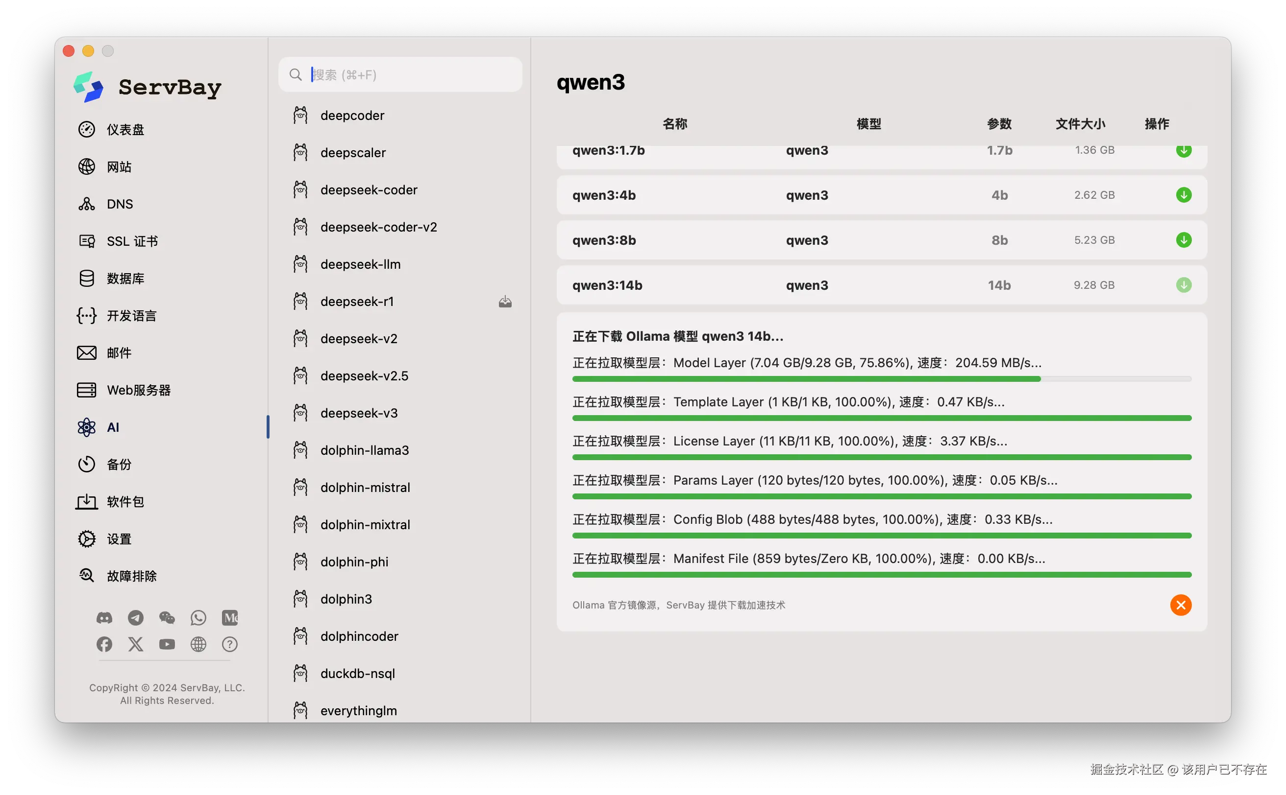Viewport: 1286px width, 795px height.
Task: Go to the 仪表盘 dashboard menu
Action: click(125, 130)
